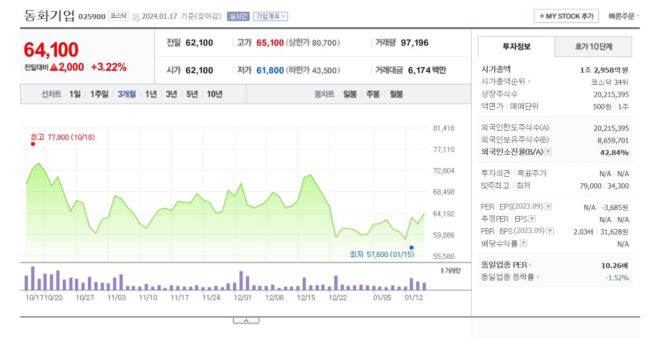Click the 동일업종 등락률 link
Viewport: 650px width, 338px height.
508,277
